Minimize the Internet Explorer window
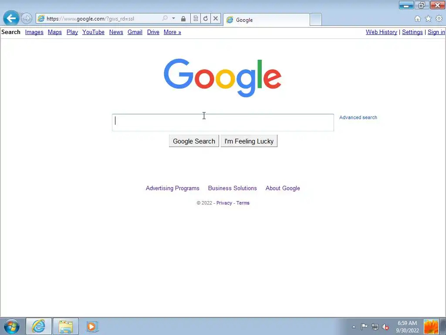 (x=406, y=5)
